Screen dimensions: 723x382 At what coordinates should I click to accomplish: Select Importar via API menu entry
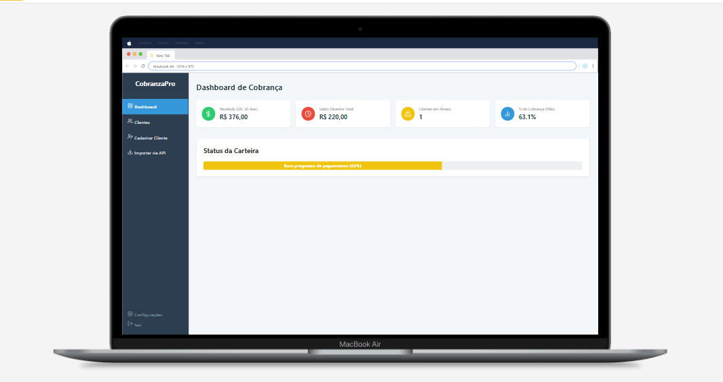(150, 153)
